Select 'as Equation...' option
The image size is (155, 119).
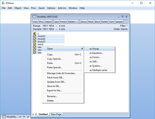point(96,53)
